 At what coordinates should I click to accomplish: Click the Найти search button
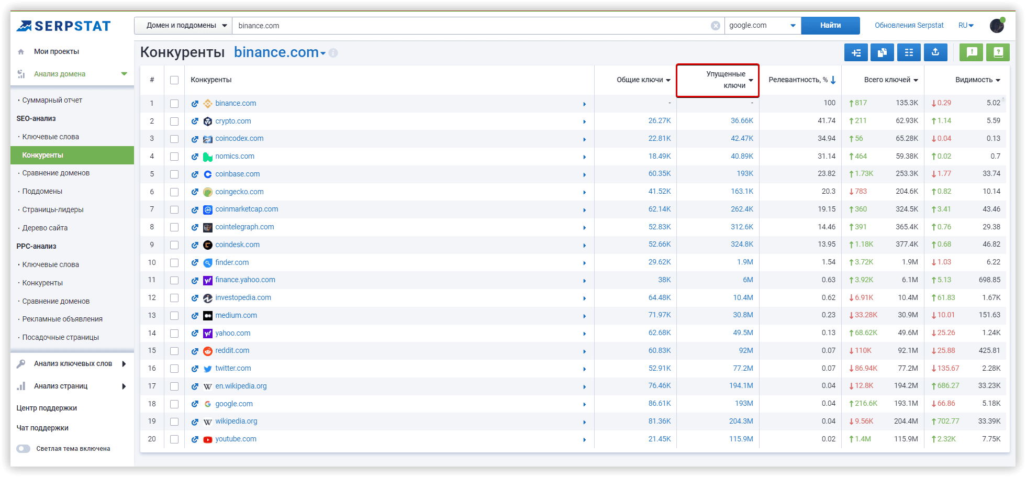(x=830, y=26)
